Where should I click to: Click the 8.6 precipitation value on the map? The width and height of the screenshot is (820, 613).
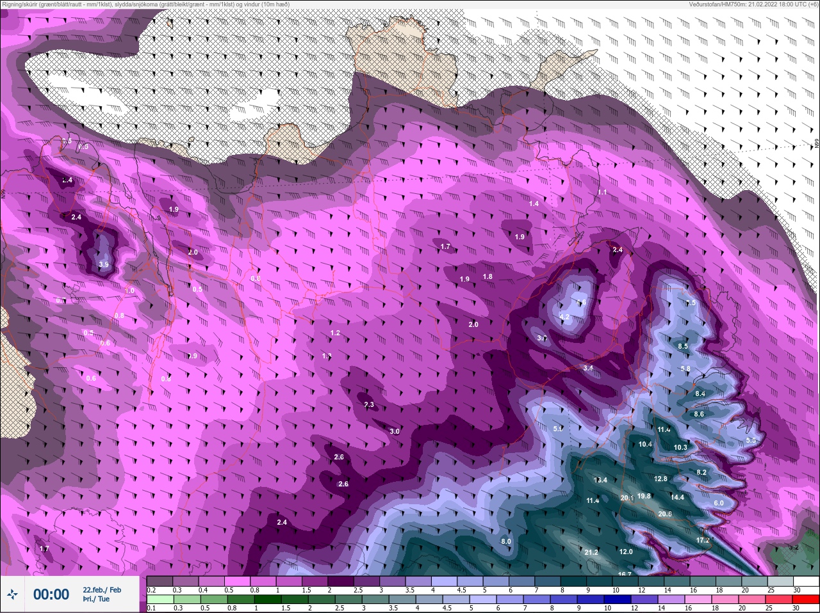(699, 414)
